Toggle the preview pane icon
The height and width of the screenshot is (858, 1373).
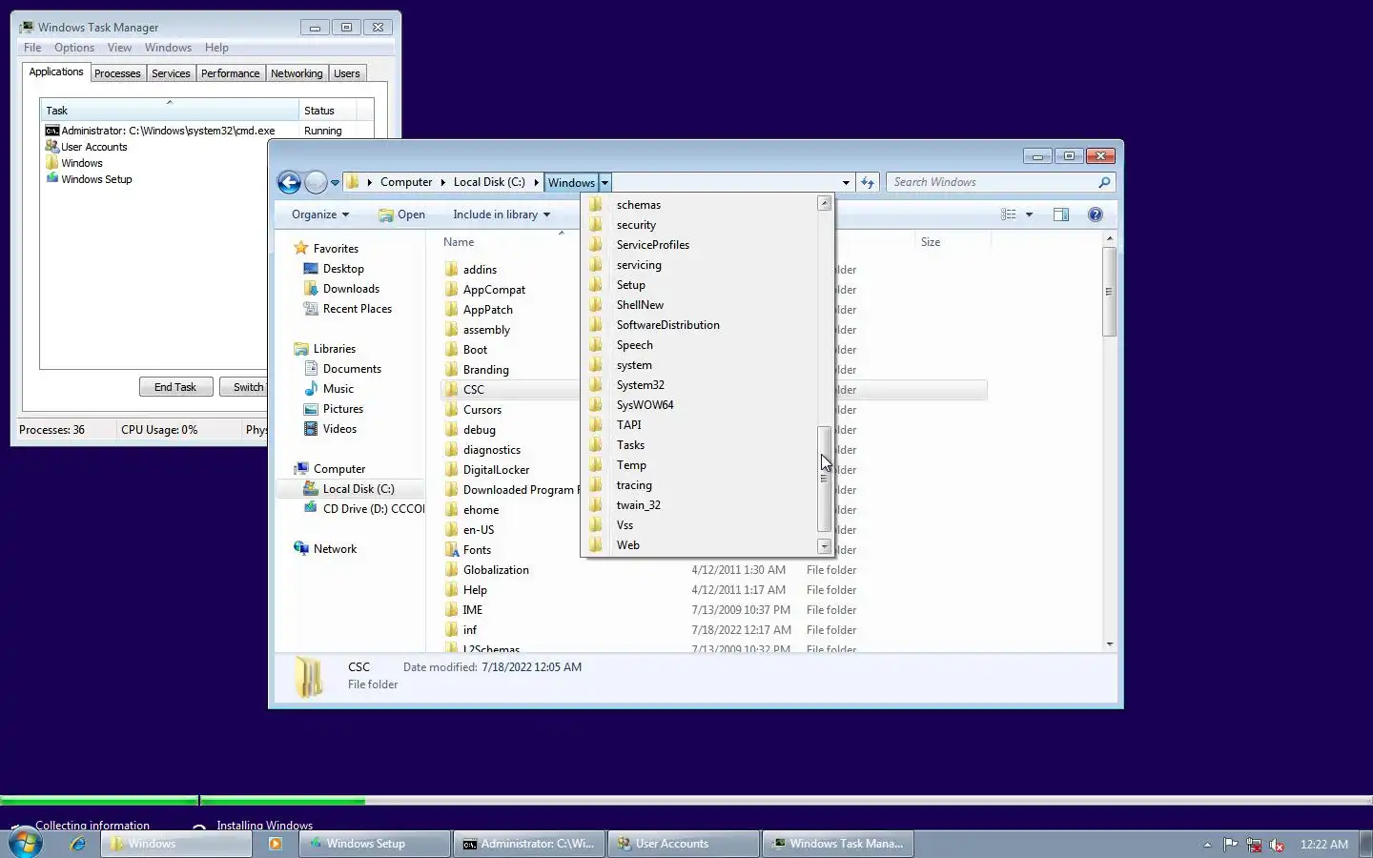1061,214
